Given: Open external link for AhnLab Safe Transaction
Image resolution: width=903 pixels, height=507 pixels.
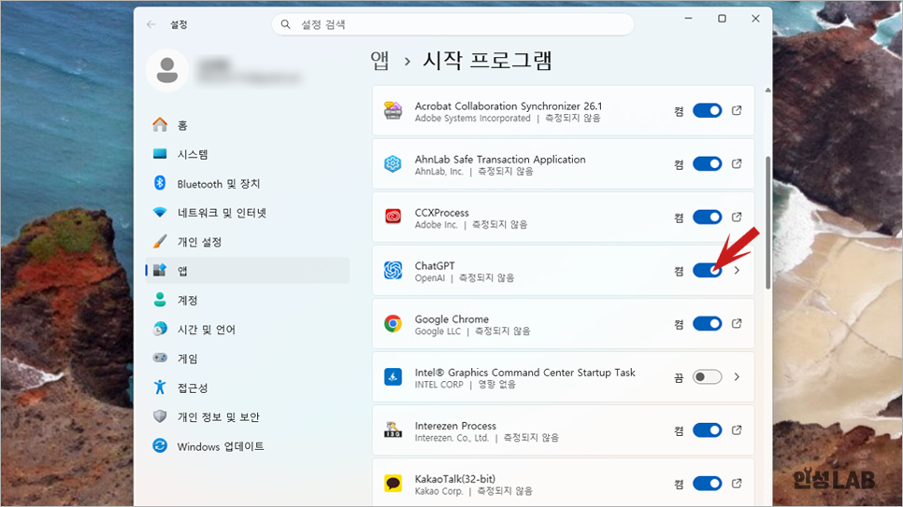Looking at the screenshot, I should coord(737,164).
